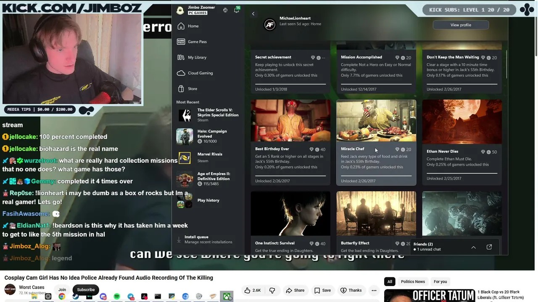Open the Worst Cases channel name link
The image size is (538, 302).
(32, 287)
